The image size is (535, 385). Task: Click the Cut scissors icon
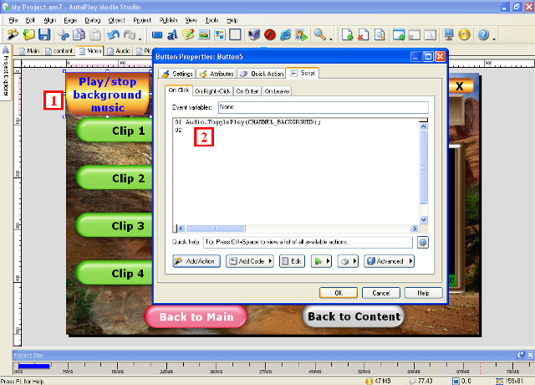tap(64, 35)
